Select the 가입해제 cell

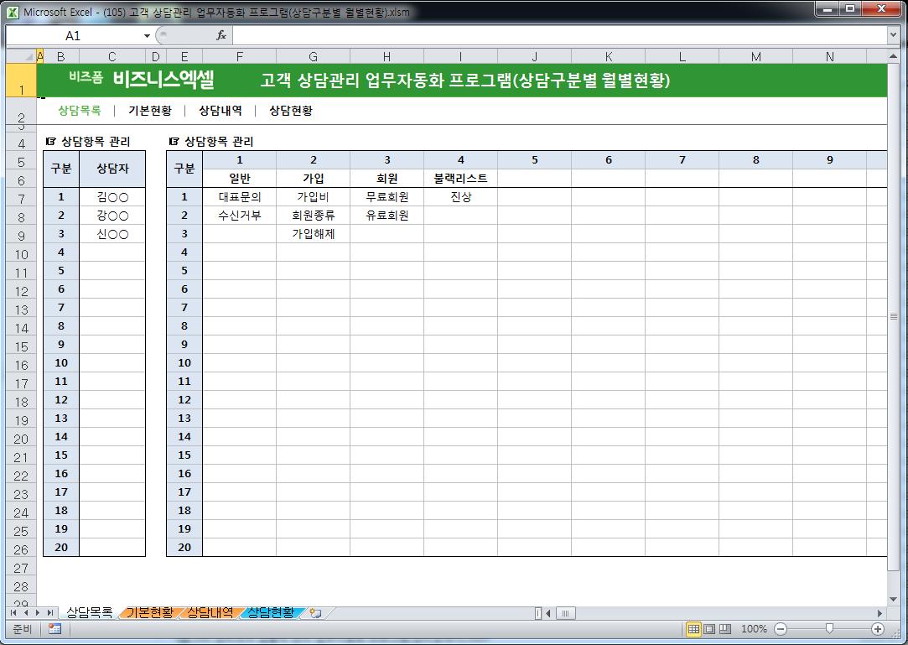click(314, 234)
